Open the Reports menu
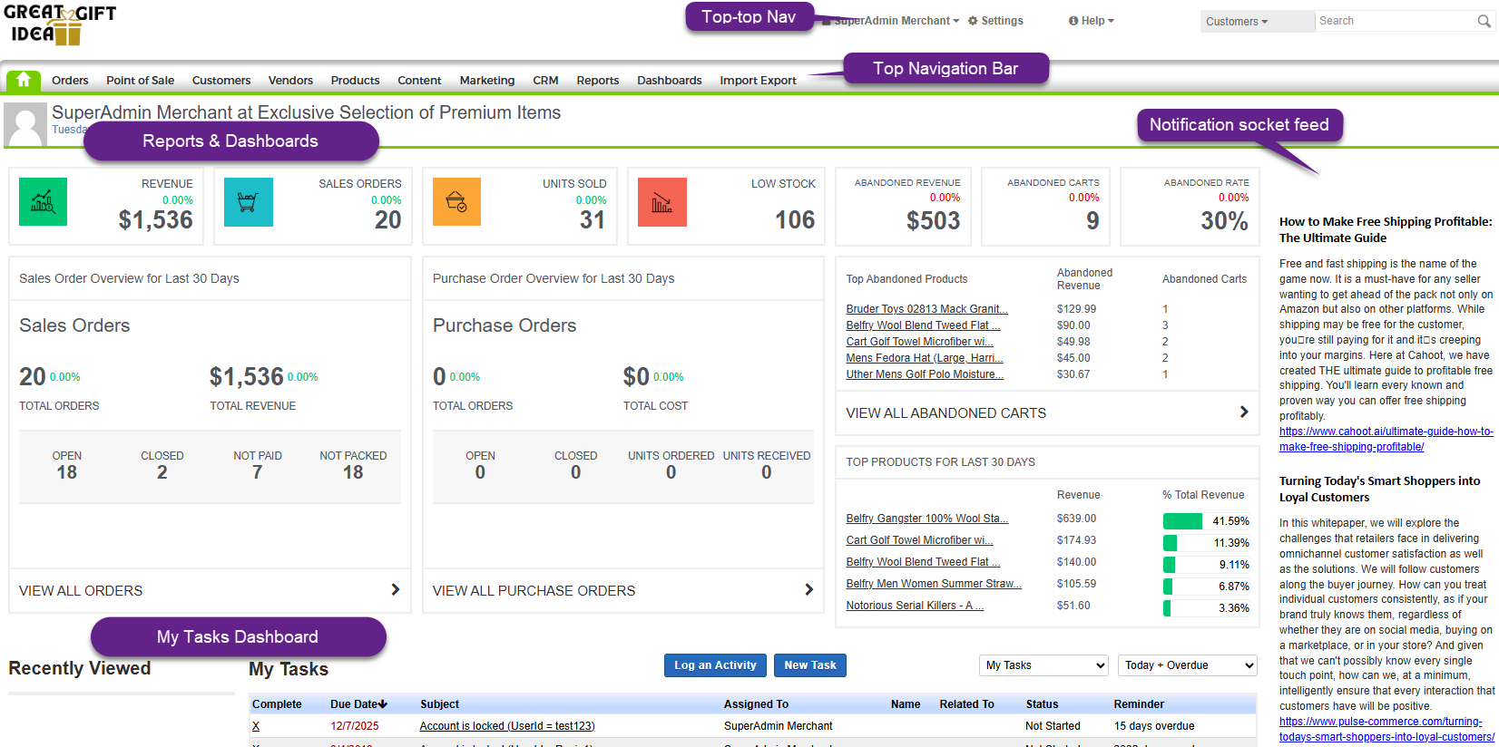The image size is (1499, 747). [597, 81]
